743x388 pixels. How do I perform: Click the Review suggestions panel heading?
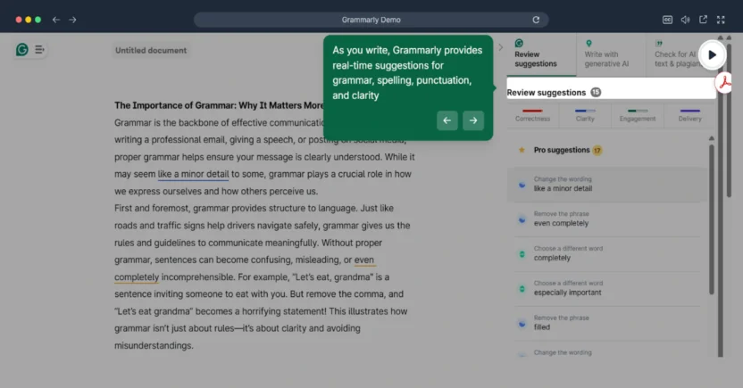coord(546,93)
